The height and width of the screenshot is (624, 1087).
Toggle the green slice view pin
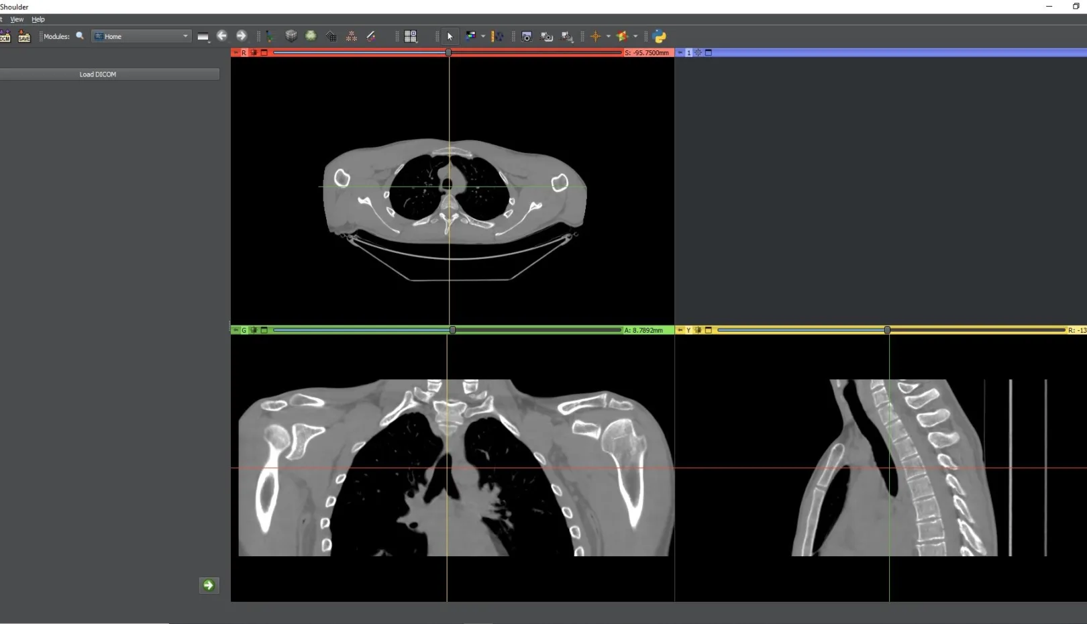tap(236, 330)
